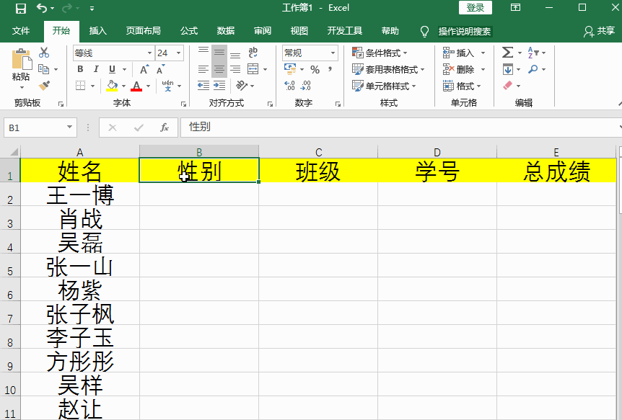Screen dimensions: 622x420
Task: Select the italic formatting icon
Action: [x=97, y=69]
